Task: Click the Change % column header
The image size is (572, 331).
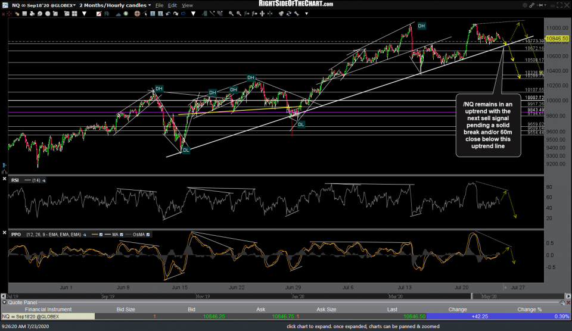Action: [x=529, y=310]
